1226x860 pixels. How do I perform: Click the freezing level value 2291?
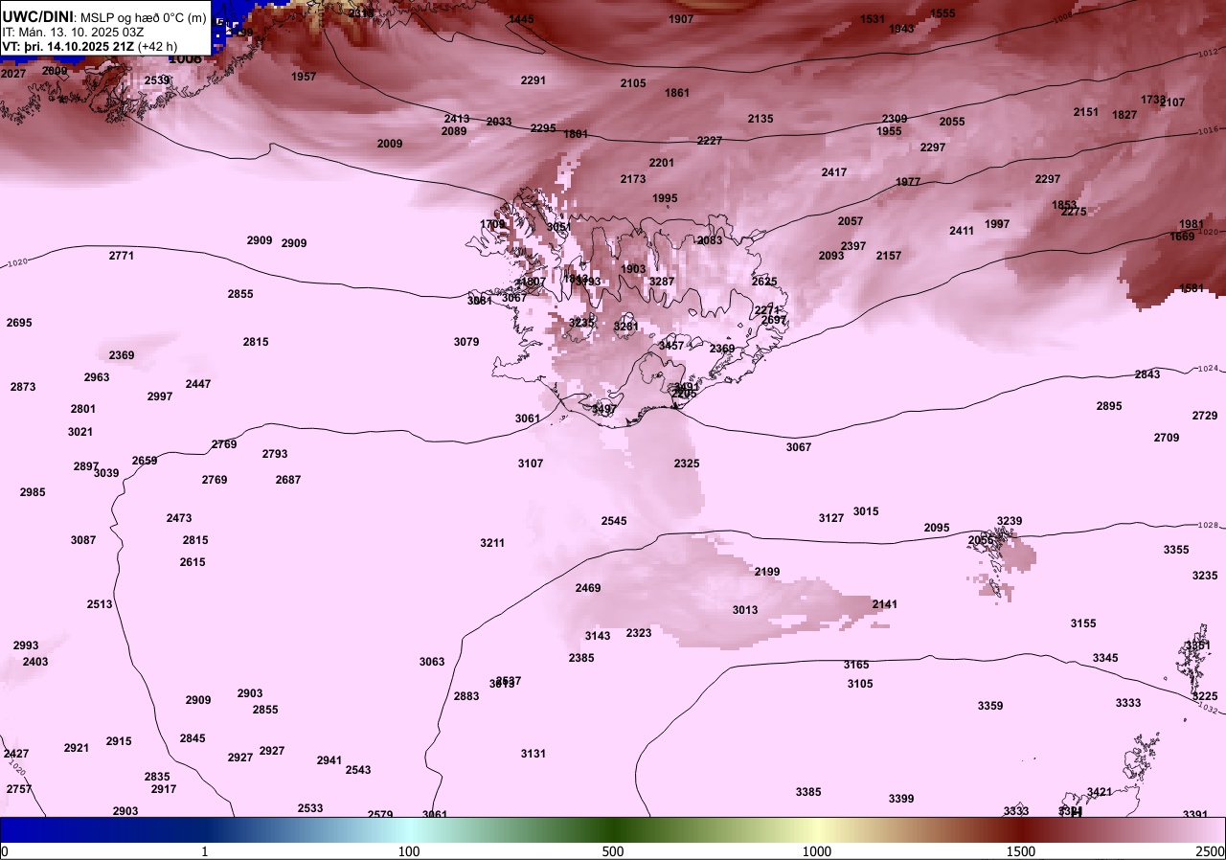[x=534, y=80]
